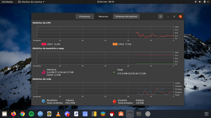211x118 pixels.
Task: Open Rhythmbox music player from dock
Action: tap(49, 114)
